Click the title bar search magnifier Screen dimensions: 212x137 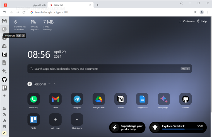click(x=181, y=3)
